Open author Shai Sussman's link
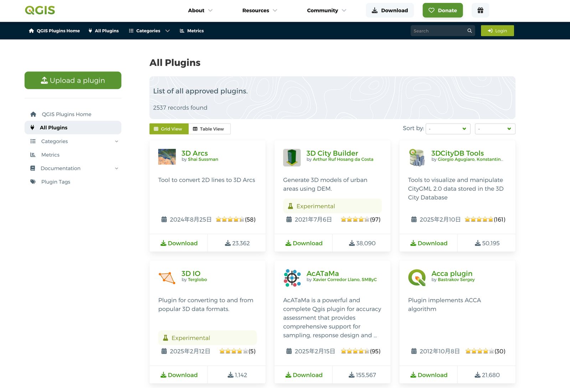 pyautogui.click(x=203, y=159)
